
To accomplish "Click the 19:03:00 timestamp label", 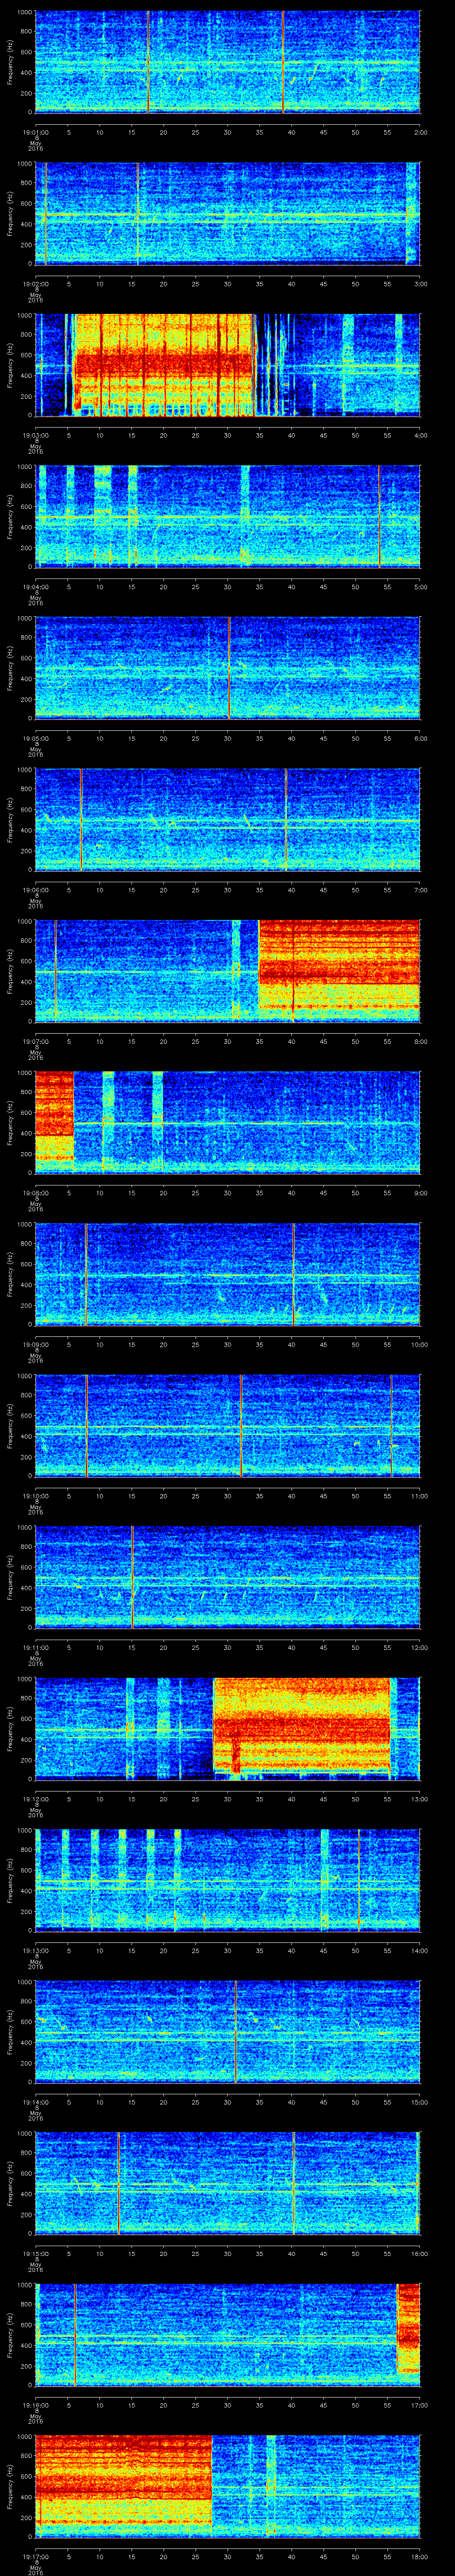I will pyautogui.click(x=35, y=434).
